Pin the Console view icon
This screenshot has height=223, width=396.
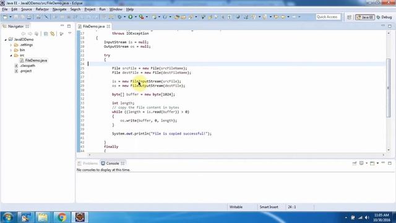[x=355, y=164]
